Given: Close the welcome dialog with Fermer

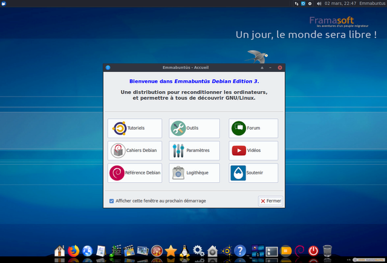Looking at the screenshot, I should pos(270,201).
